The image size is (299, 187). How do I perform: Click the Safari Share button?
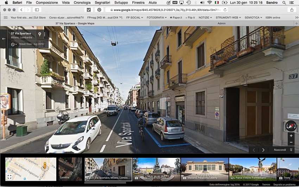click(292, 10)
